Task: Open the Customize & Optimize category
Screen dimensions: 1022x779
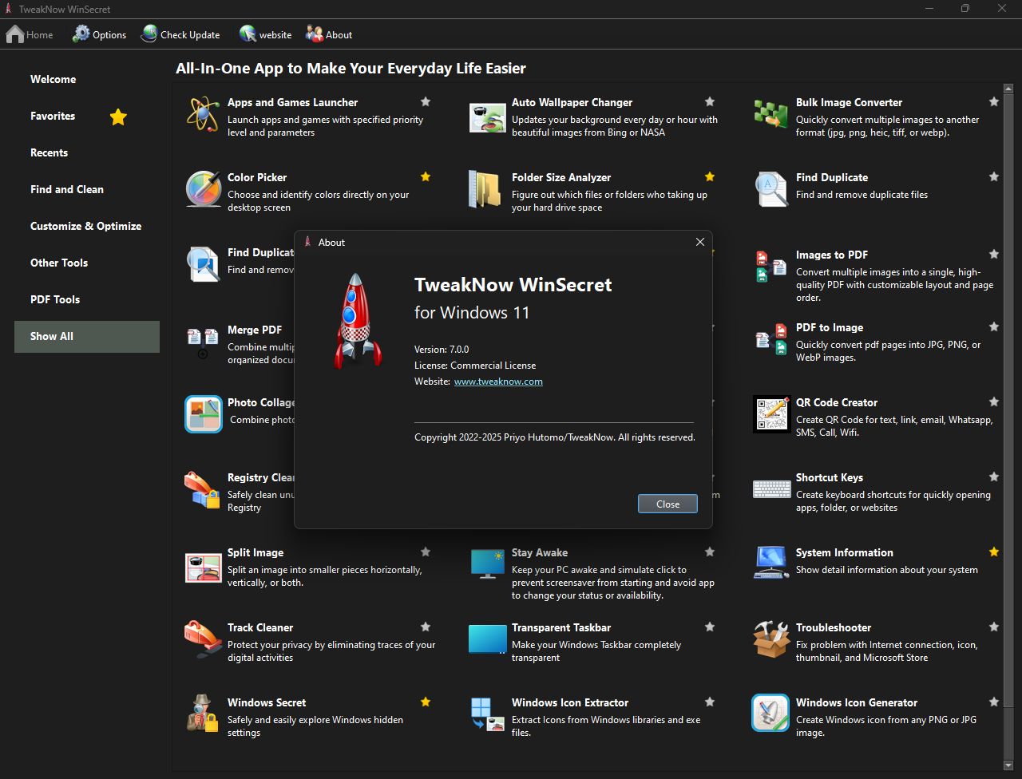Action: pos(87,226)
